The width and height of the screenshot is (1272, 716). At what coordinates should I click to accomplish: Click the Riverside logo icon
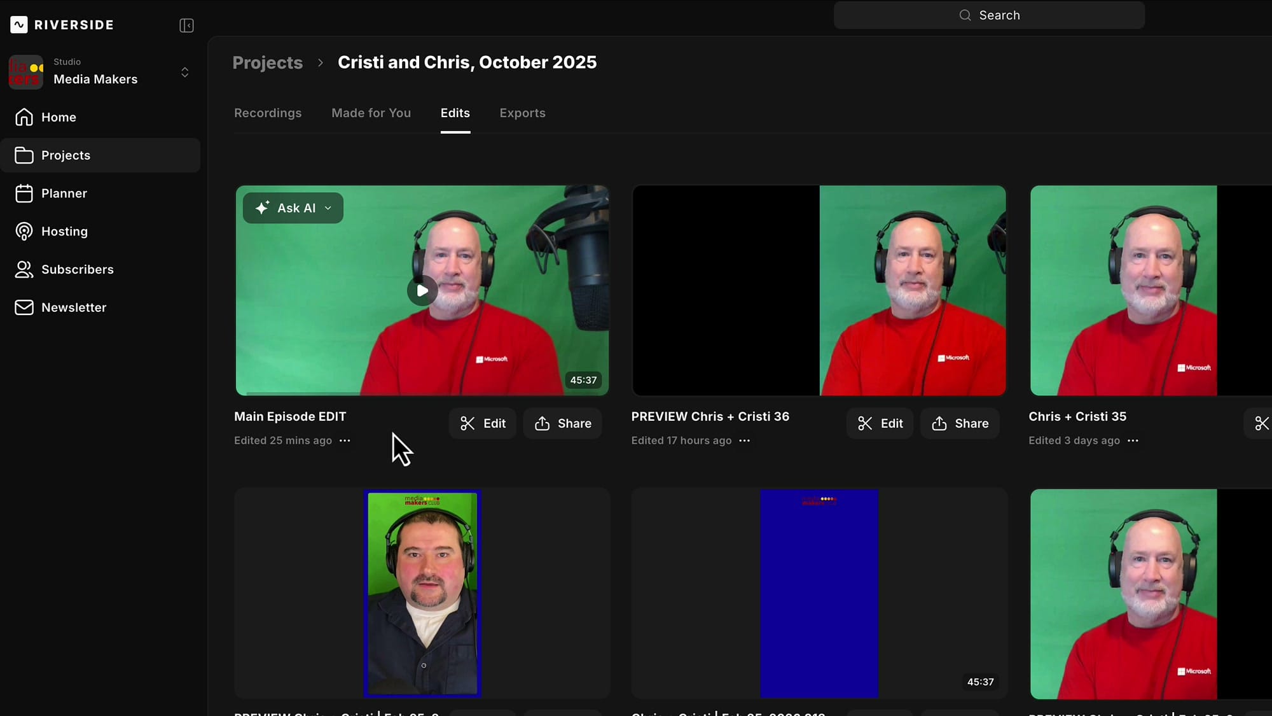click(19, 25)
